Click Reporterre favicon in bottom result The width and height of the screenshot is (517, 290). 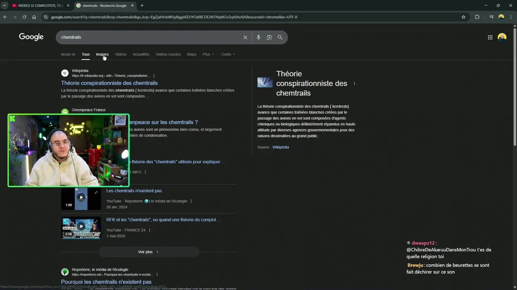[x=65, y=272]
